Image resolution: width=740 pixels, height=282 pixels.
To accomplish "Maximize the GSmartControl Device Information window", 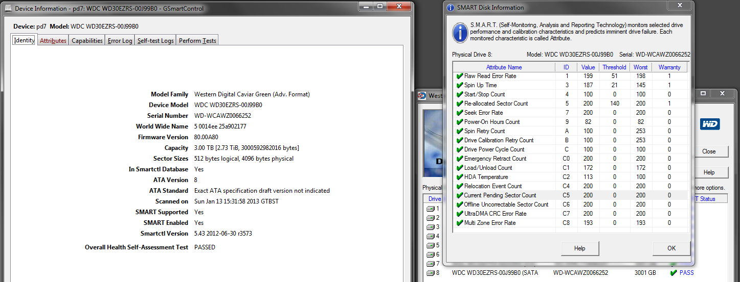I will [379, 6].
